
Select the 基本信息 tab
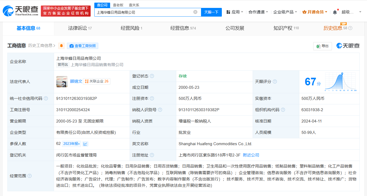(x=28, y=28)
